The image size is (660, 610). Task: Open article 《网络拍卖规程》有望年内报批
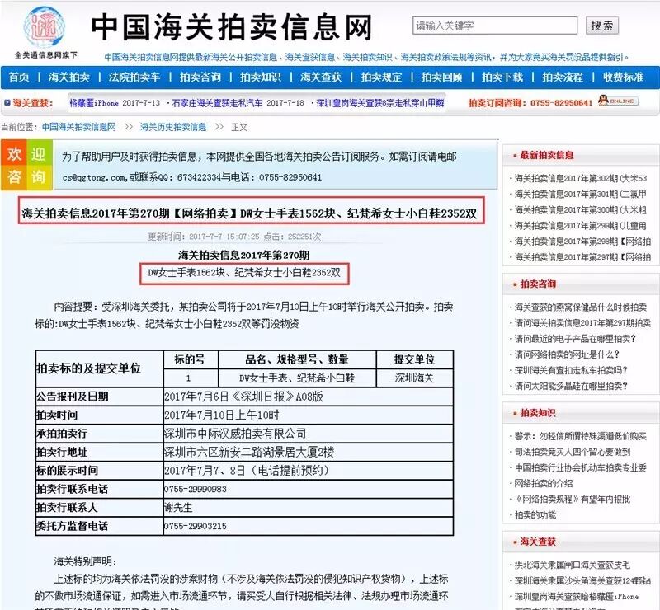[573, 500]
